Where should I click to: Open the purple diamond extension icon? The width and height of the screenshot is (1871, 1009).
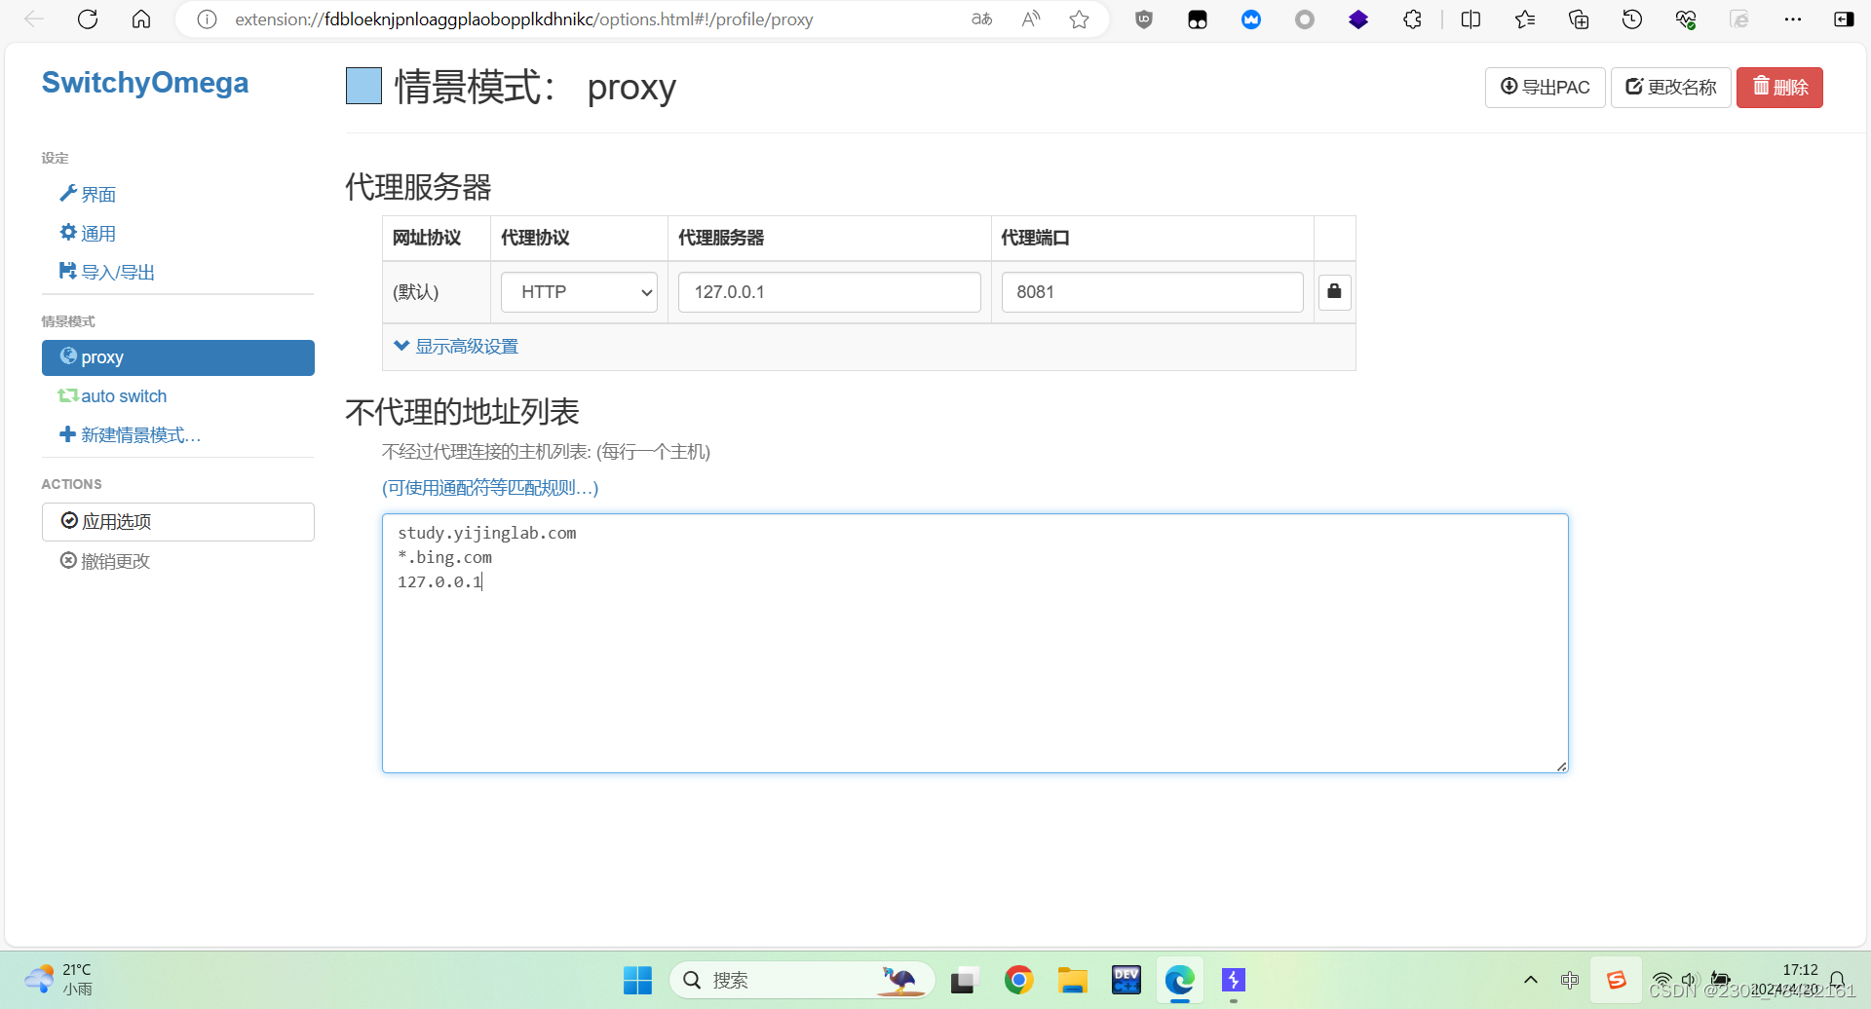point(1358,19)
